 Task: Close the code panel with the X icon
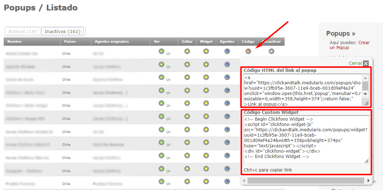365,63
